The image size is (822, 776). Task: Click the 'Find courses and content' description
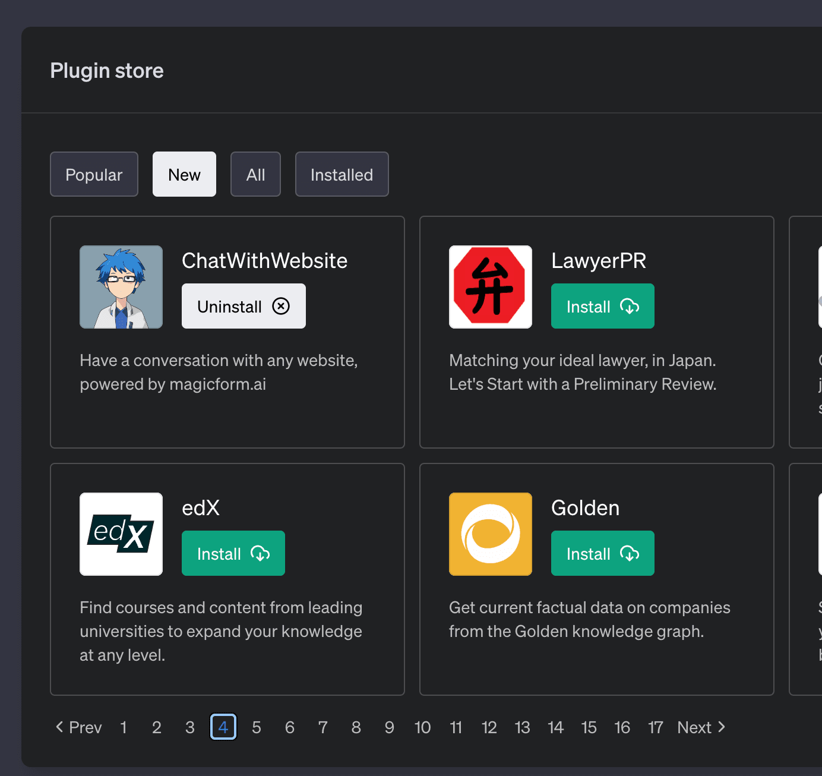221,632
